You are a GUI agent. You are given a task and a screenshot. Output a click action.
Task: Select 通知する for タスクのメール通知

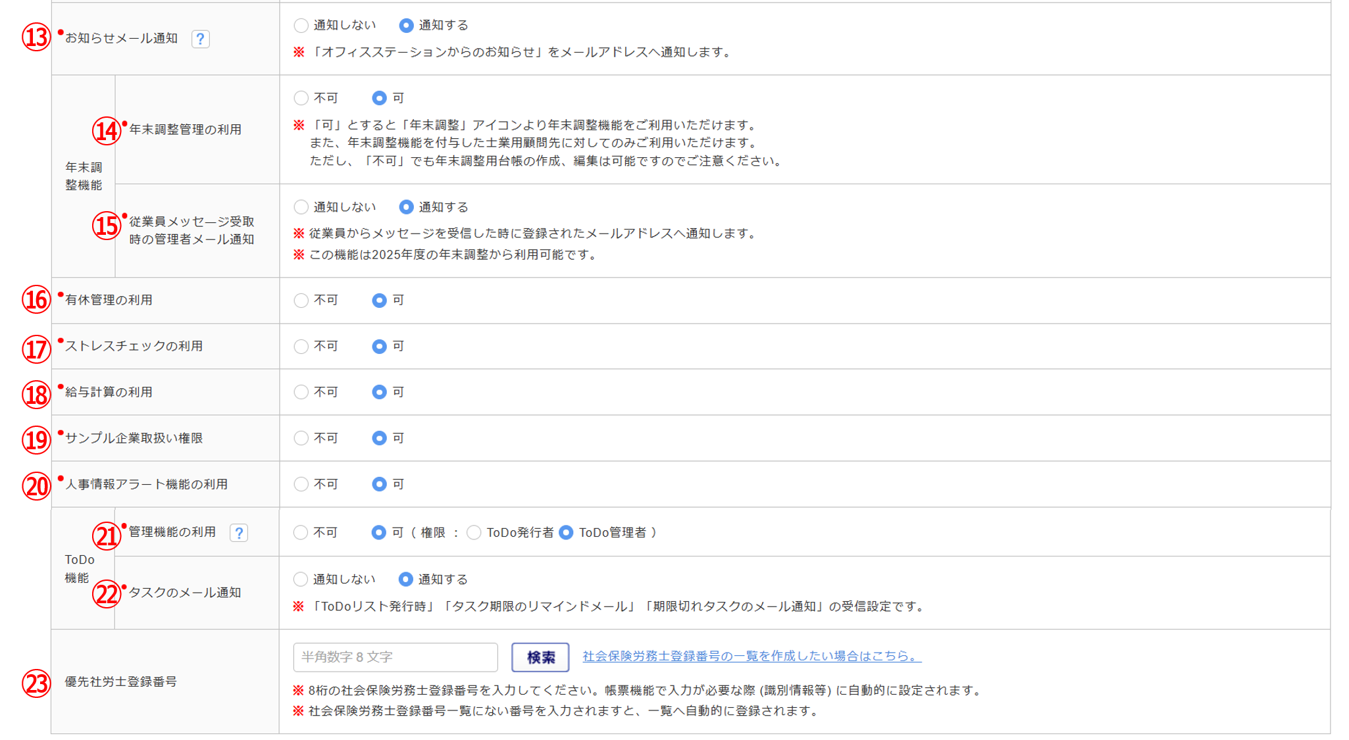pos(406,580)
